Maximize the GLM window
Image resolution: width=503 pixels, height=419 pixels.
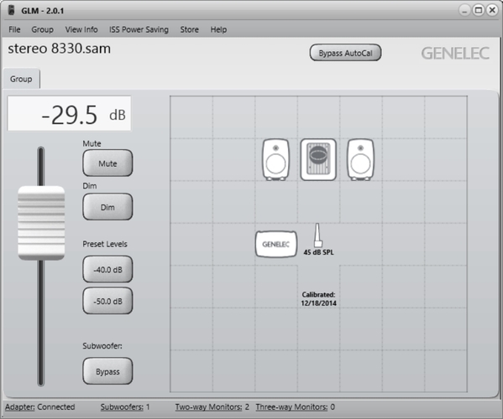click(x=479, y=11)
